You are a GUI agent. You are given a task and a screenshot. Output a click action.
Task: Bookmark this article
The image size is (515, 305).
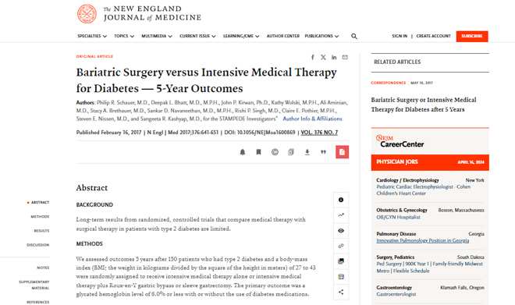pyautogui.click(x=258, y=152)
